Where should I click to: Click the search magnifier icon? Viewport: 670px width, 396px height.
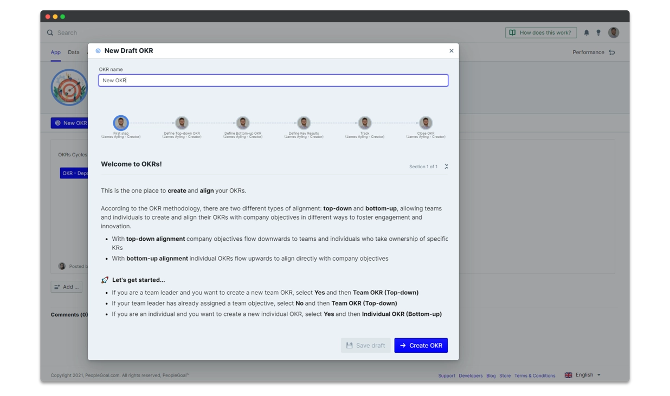pyautogui.click(x=50, y=32)
